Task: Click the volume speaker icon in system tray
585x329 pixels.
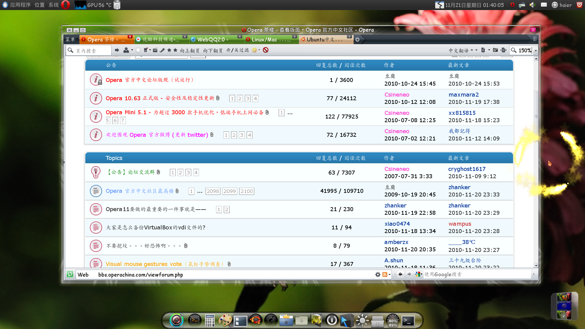Action: tap(533, 5)
